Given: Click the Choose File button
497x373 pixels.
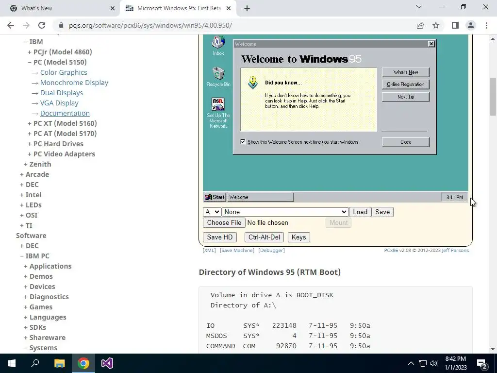Looking at the screenshot, I should 224,222.
